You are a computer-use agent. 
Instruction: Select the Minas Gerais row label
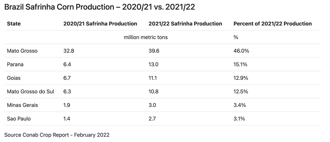coord(22,105)
